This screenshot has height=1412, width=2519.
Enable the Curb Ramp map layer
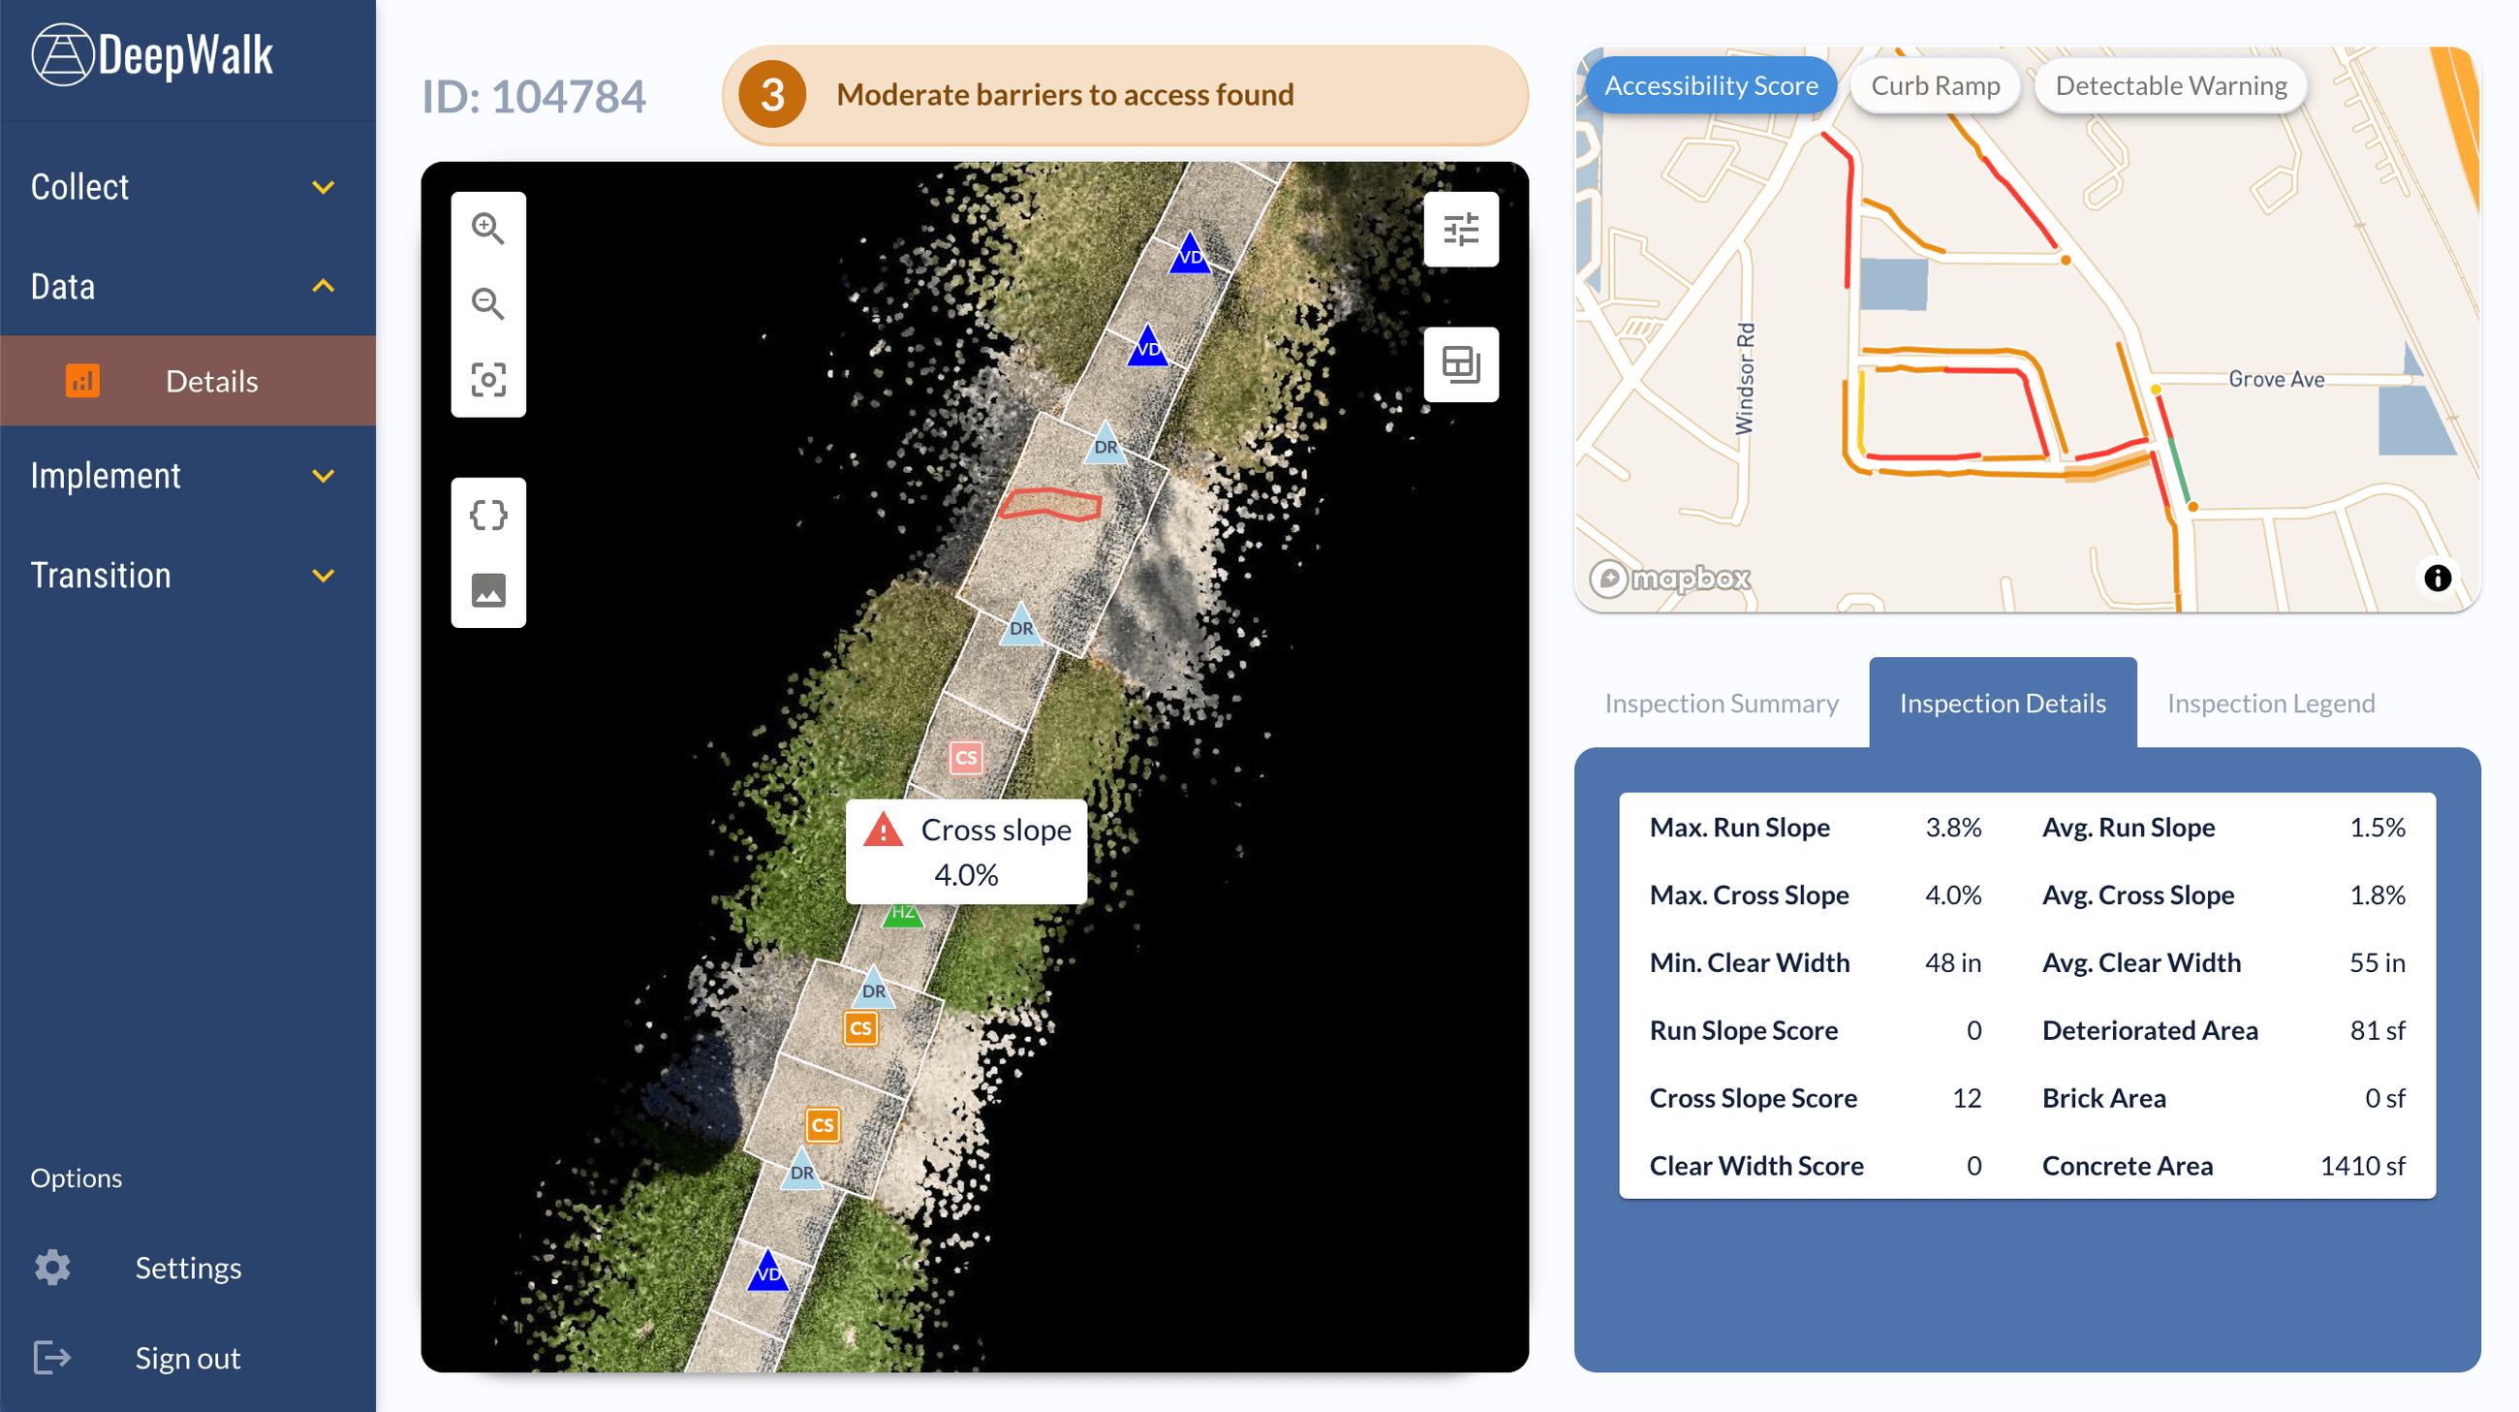[1934, 85]
